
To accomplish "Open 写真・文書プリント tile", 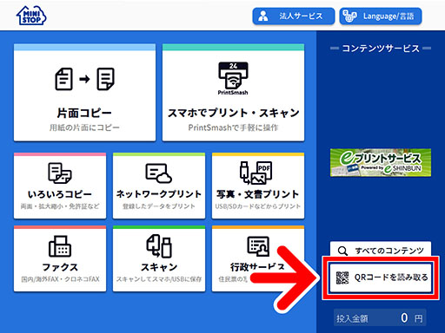I will (258, 186).
